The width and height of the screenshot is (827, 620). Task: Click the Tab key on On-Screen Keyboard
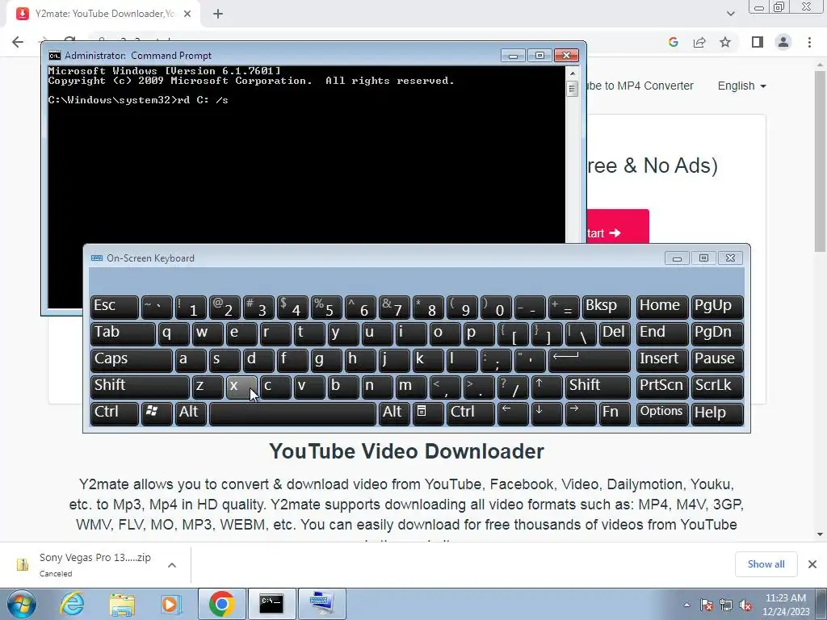[123, 333]
